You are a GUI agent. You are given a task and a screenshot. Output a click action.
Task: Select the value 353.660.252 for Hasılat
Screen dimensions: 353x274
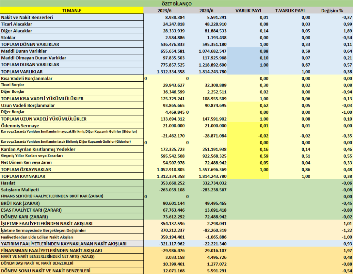click(x=173, y=183)
